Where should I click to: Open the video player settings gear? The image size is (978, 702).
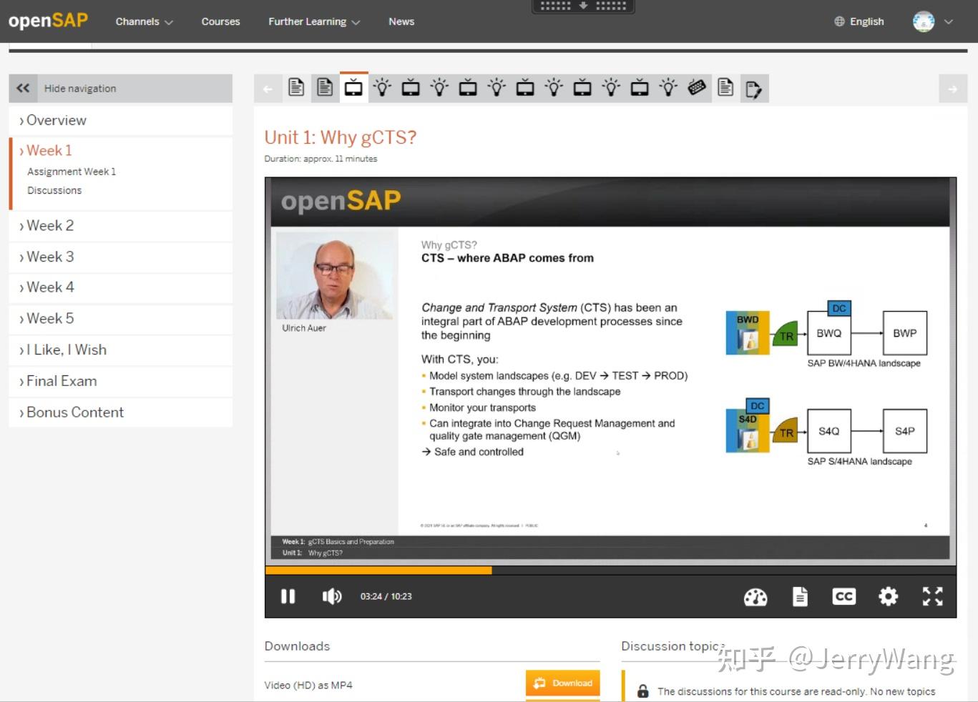pyautogui.click(x=888, y=596)
